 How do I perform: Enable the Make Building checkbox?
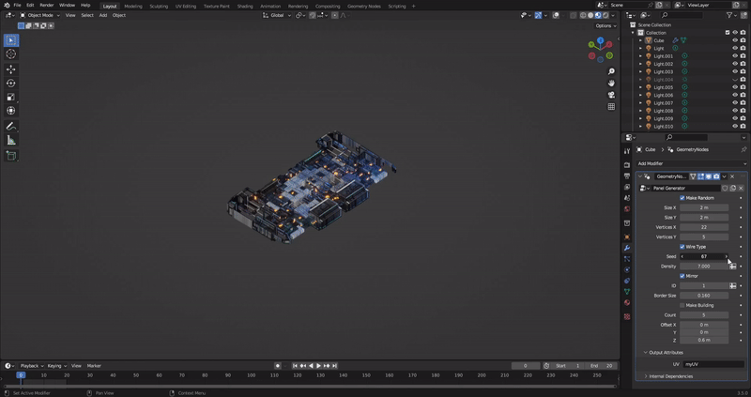(x=682, y=305)
